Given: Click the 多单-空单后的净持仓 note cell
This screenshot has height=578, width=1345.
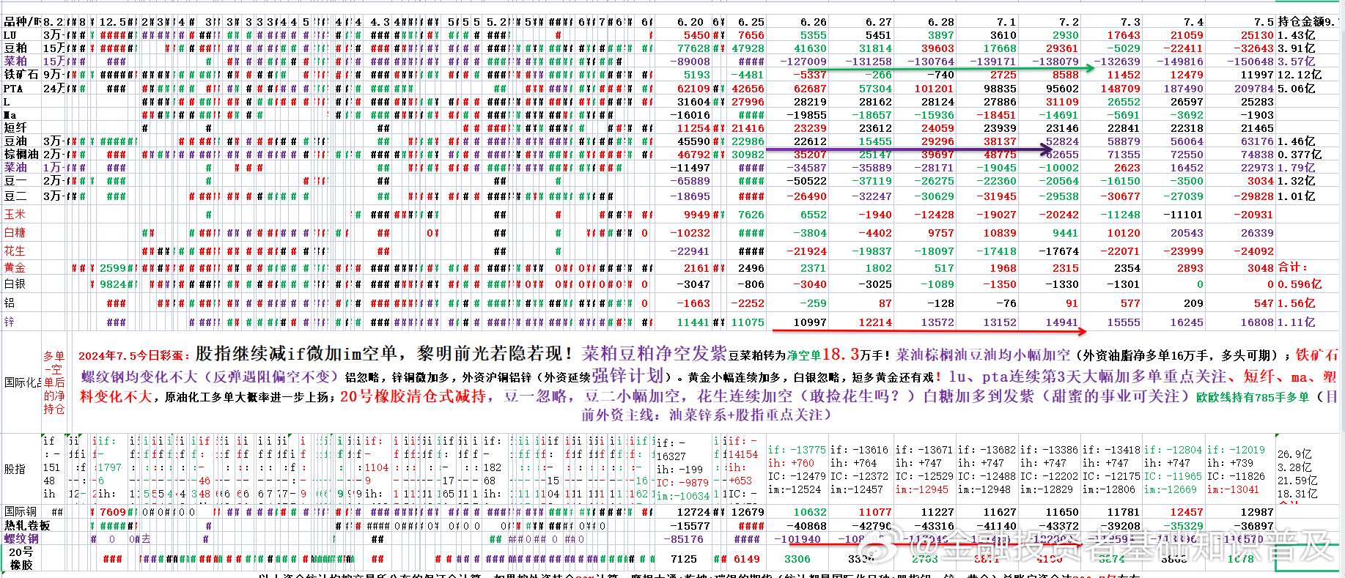Looking at the screenshot, I should (x=54, y=382).
